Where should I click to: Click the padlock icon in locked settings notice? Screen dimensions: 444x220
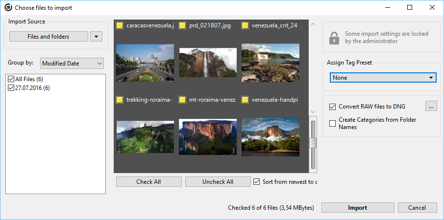334,38
